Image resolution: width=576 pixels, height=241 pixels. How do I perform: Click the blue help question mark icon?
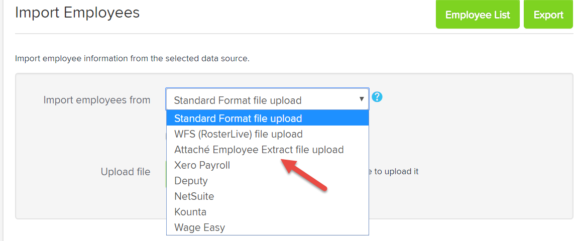pos(377,97)
